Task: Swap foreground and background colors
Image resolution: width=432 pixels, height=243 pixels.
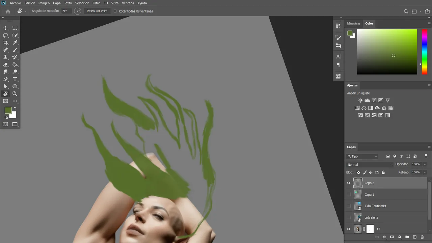Action: pyautogui.click(x=15, y=108)
